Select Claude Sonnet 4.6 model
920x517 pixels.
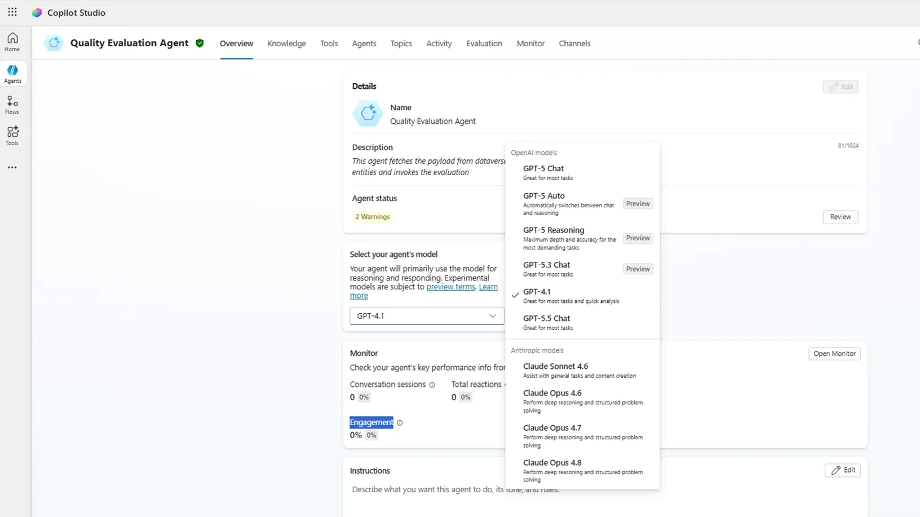pos(582,370)
